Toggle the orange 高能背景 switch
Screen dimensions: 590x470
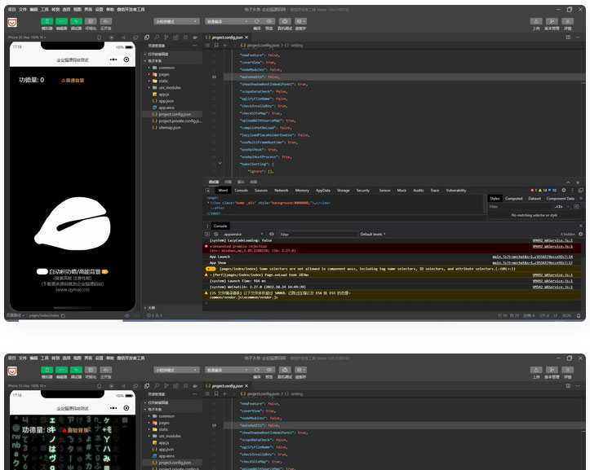pyautogui.click(x=105, y=271)
